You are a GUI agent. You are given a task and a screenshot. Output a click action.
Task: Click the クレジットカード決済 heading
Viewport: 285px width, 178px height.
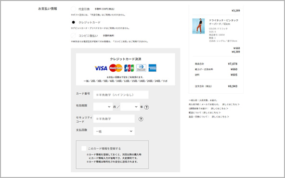(126, 59)
